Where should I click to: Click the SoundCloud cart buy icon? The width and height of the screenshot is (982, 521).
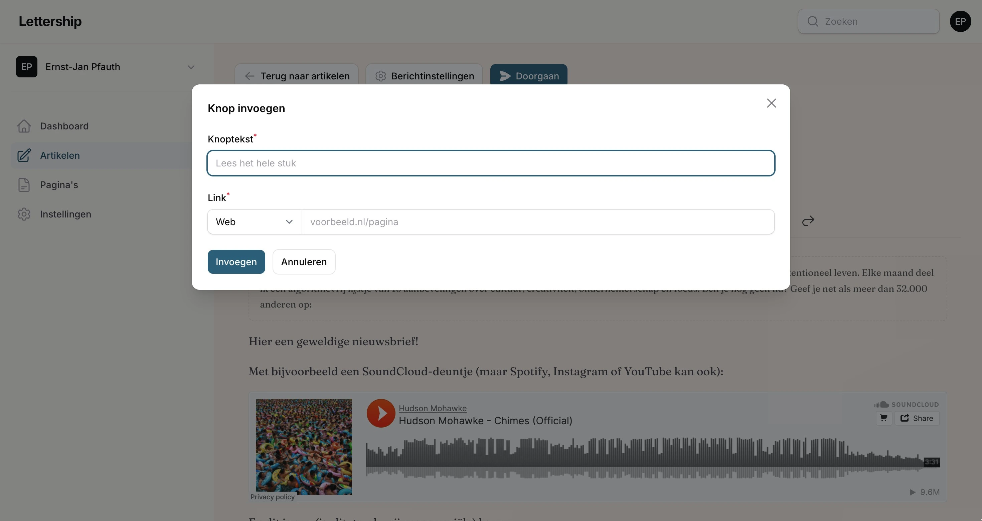(884, 418)
